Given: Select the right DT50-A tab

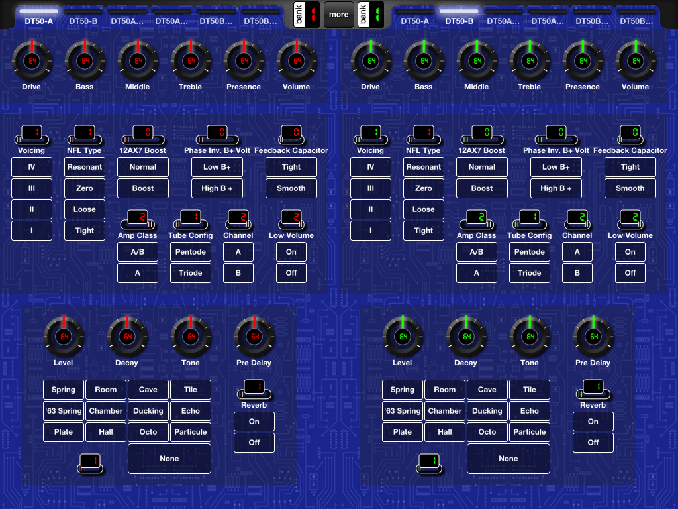Looking at the screenshot, I should pyautogui.click(x=414, y=17).
